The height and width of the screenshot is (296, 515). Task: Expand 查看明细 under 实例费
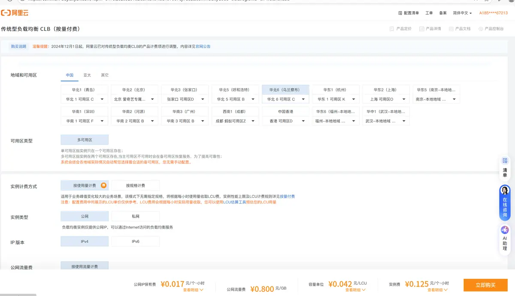coord(438,290)
